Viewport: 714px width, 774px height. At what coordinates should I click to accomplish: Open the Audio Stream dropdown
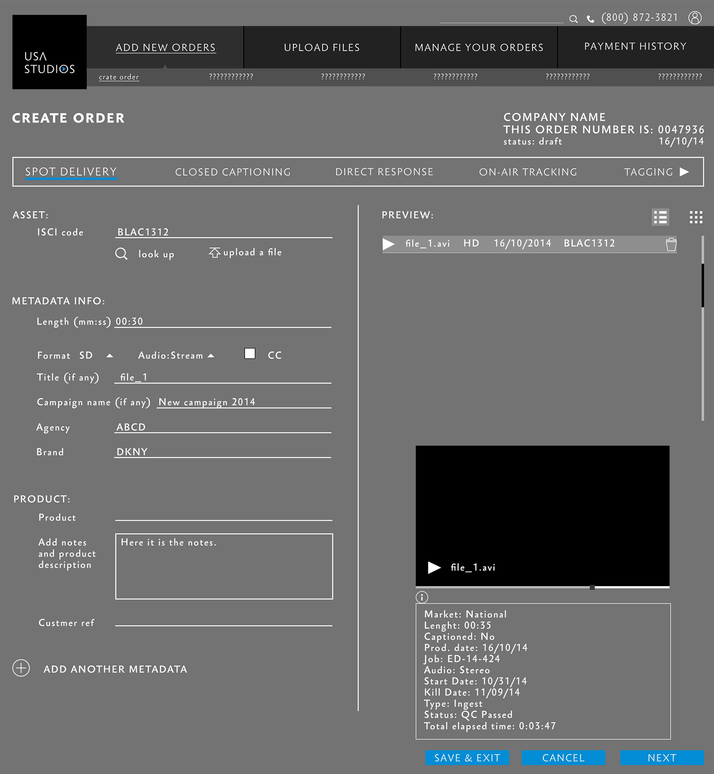211,356
